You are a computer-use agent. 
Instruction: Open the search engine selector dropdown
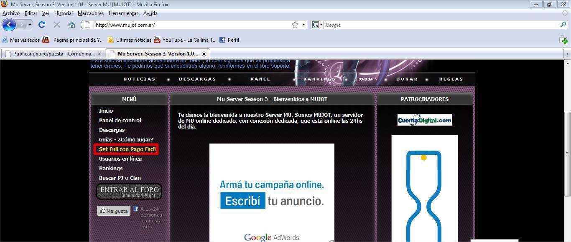click(x=317, y=25)
